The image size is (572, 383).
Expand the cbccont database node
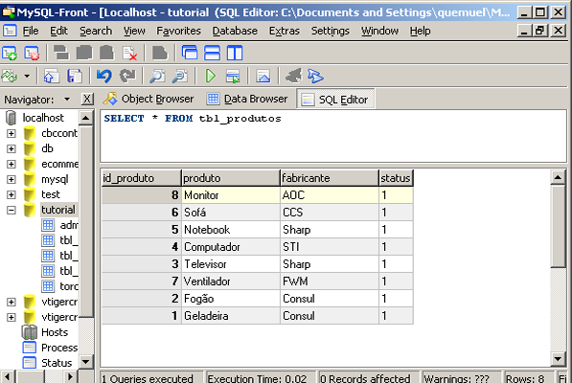(11, 133)
